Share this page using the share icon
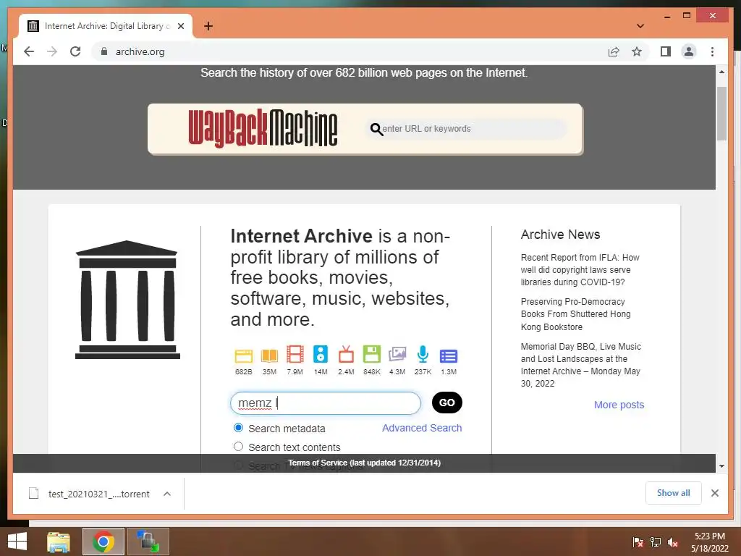The width and height of the screenshot is (741, 556). pyautogui.click(x=614, y=51)
